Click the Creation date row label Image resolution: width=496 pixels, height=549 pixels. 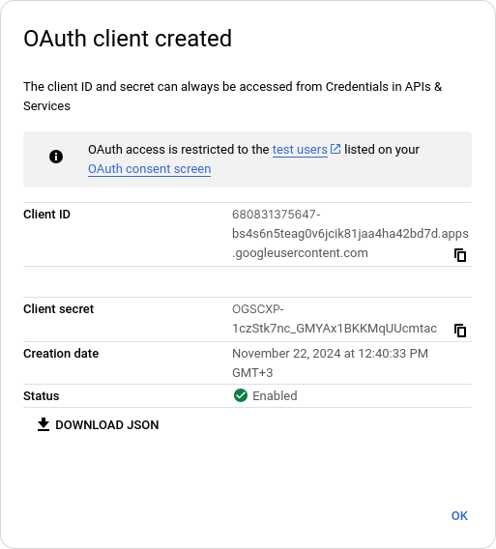tap(61, 354)
